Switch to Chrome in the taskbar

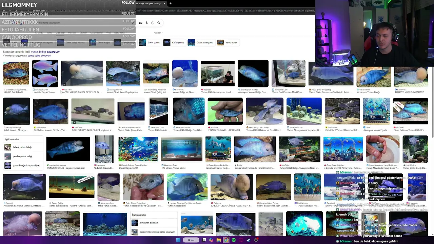click(x=226, y=240)
